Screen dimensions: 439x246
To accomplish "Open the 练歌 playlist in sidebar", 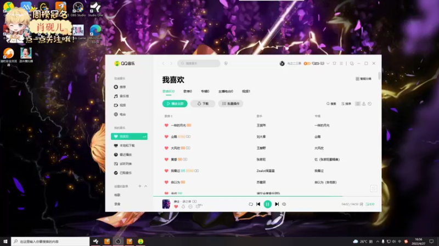I will click(x=117, y=195).
